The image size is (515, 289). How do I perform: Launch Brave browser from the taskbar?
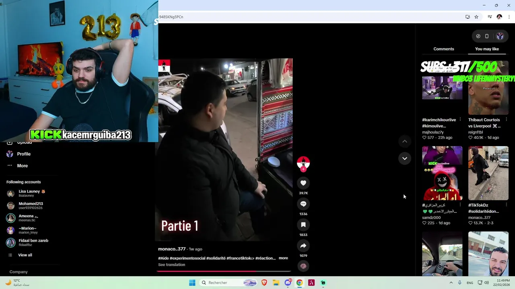pos(264,283)
